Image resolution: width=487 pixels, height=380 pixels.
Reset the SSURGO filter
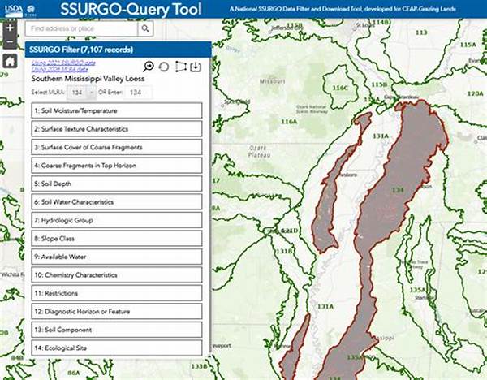click(x=164, y=67)
